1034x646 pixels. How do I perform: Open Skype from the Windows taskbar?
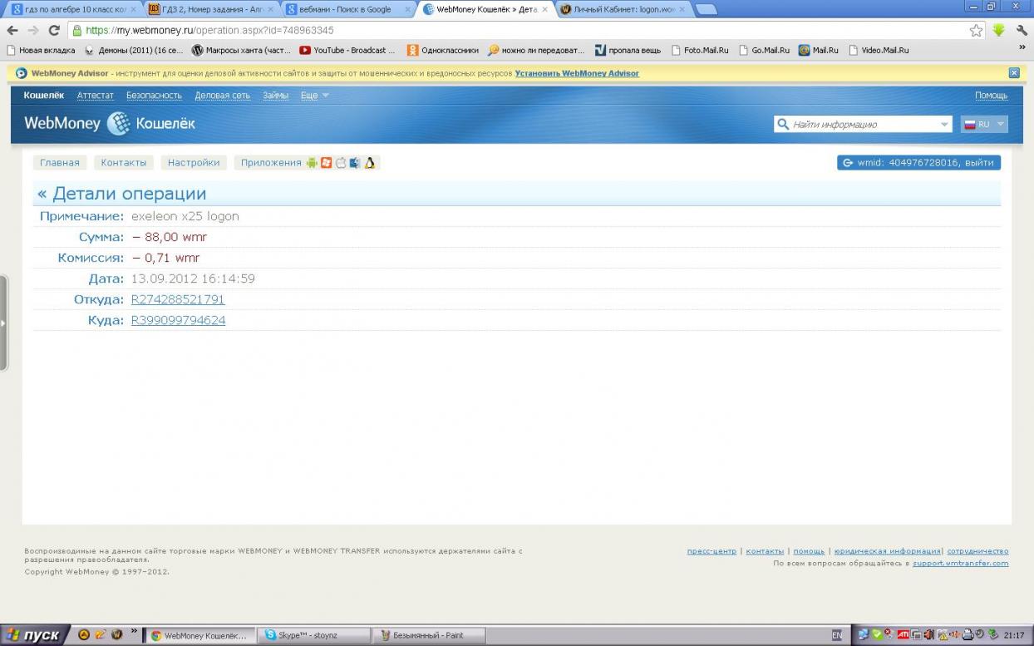pos(313,635)
